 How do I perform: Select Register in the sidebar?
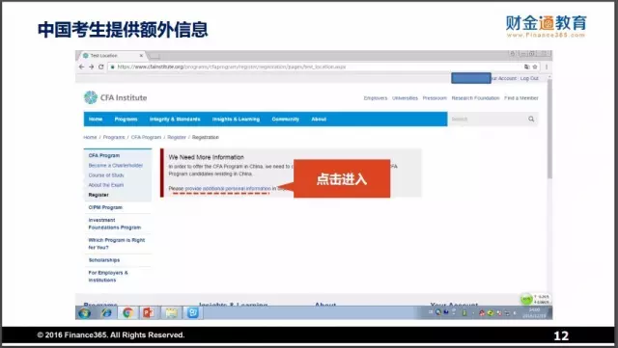click(98, 195)
